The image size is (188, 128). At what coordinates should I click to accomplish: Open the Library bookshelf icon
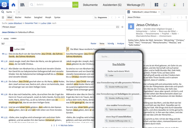(23, 5)
